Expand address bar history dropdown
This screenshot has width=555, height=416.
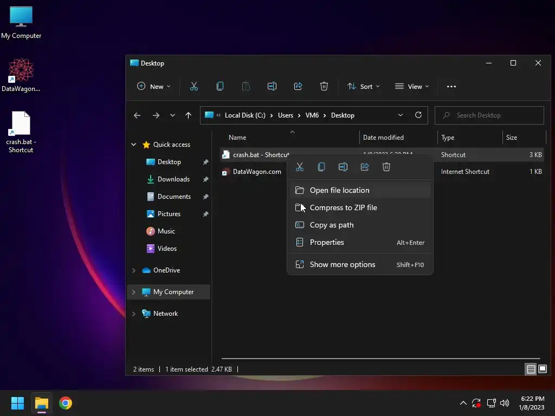click(401, 115)
